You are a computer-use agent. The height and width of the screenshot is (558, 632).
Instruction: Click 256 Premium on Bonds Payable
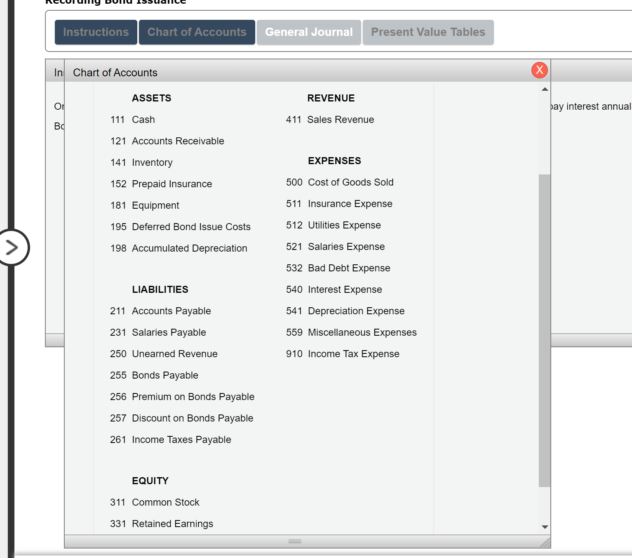point(182,397)
